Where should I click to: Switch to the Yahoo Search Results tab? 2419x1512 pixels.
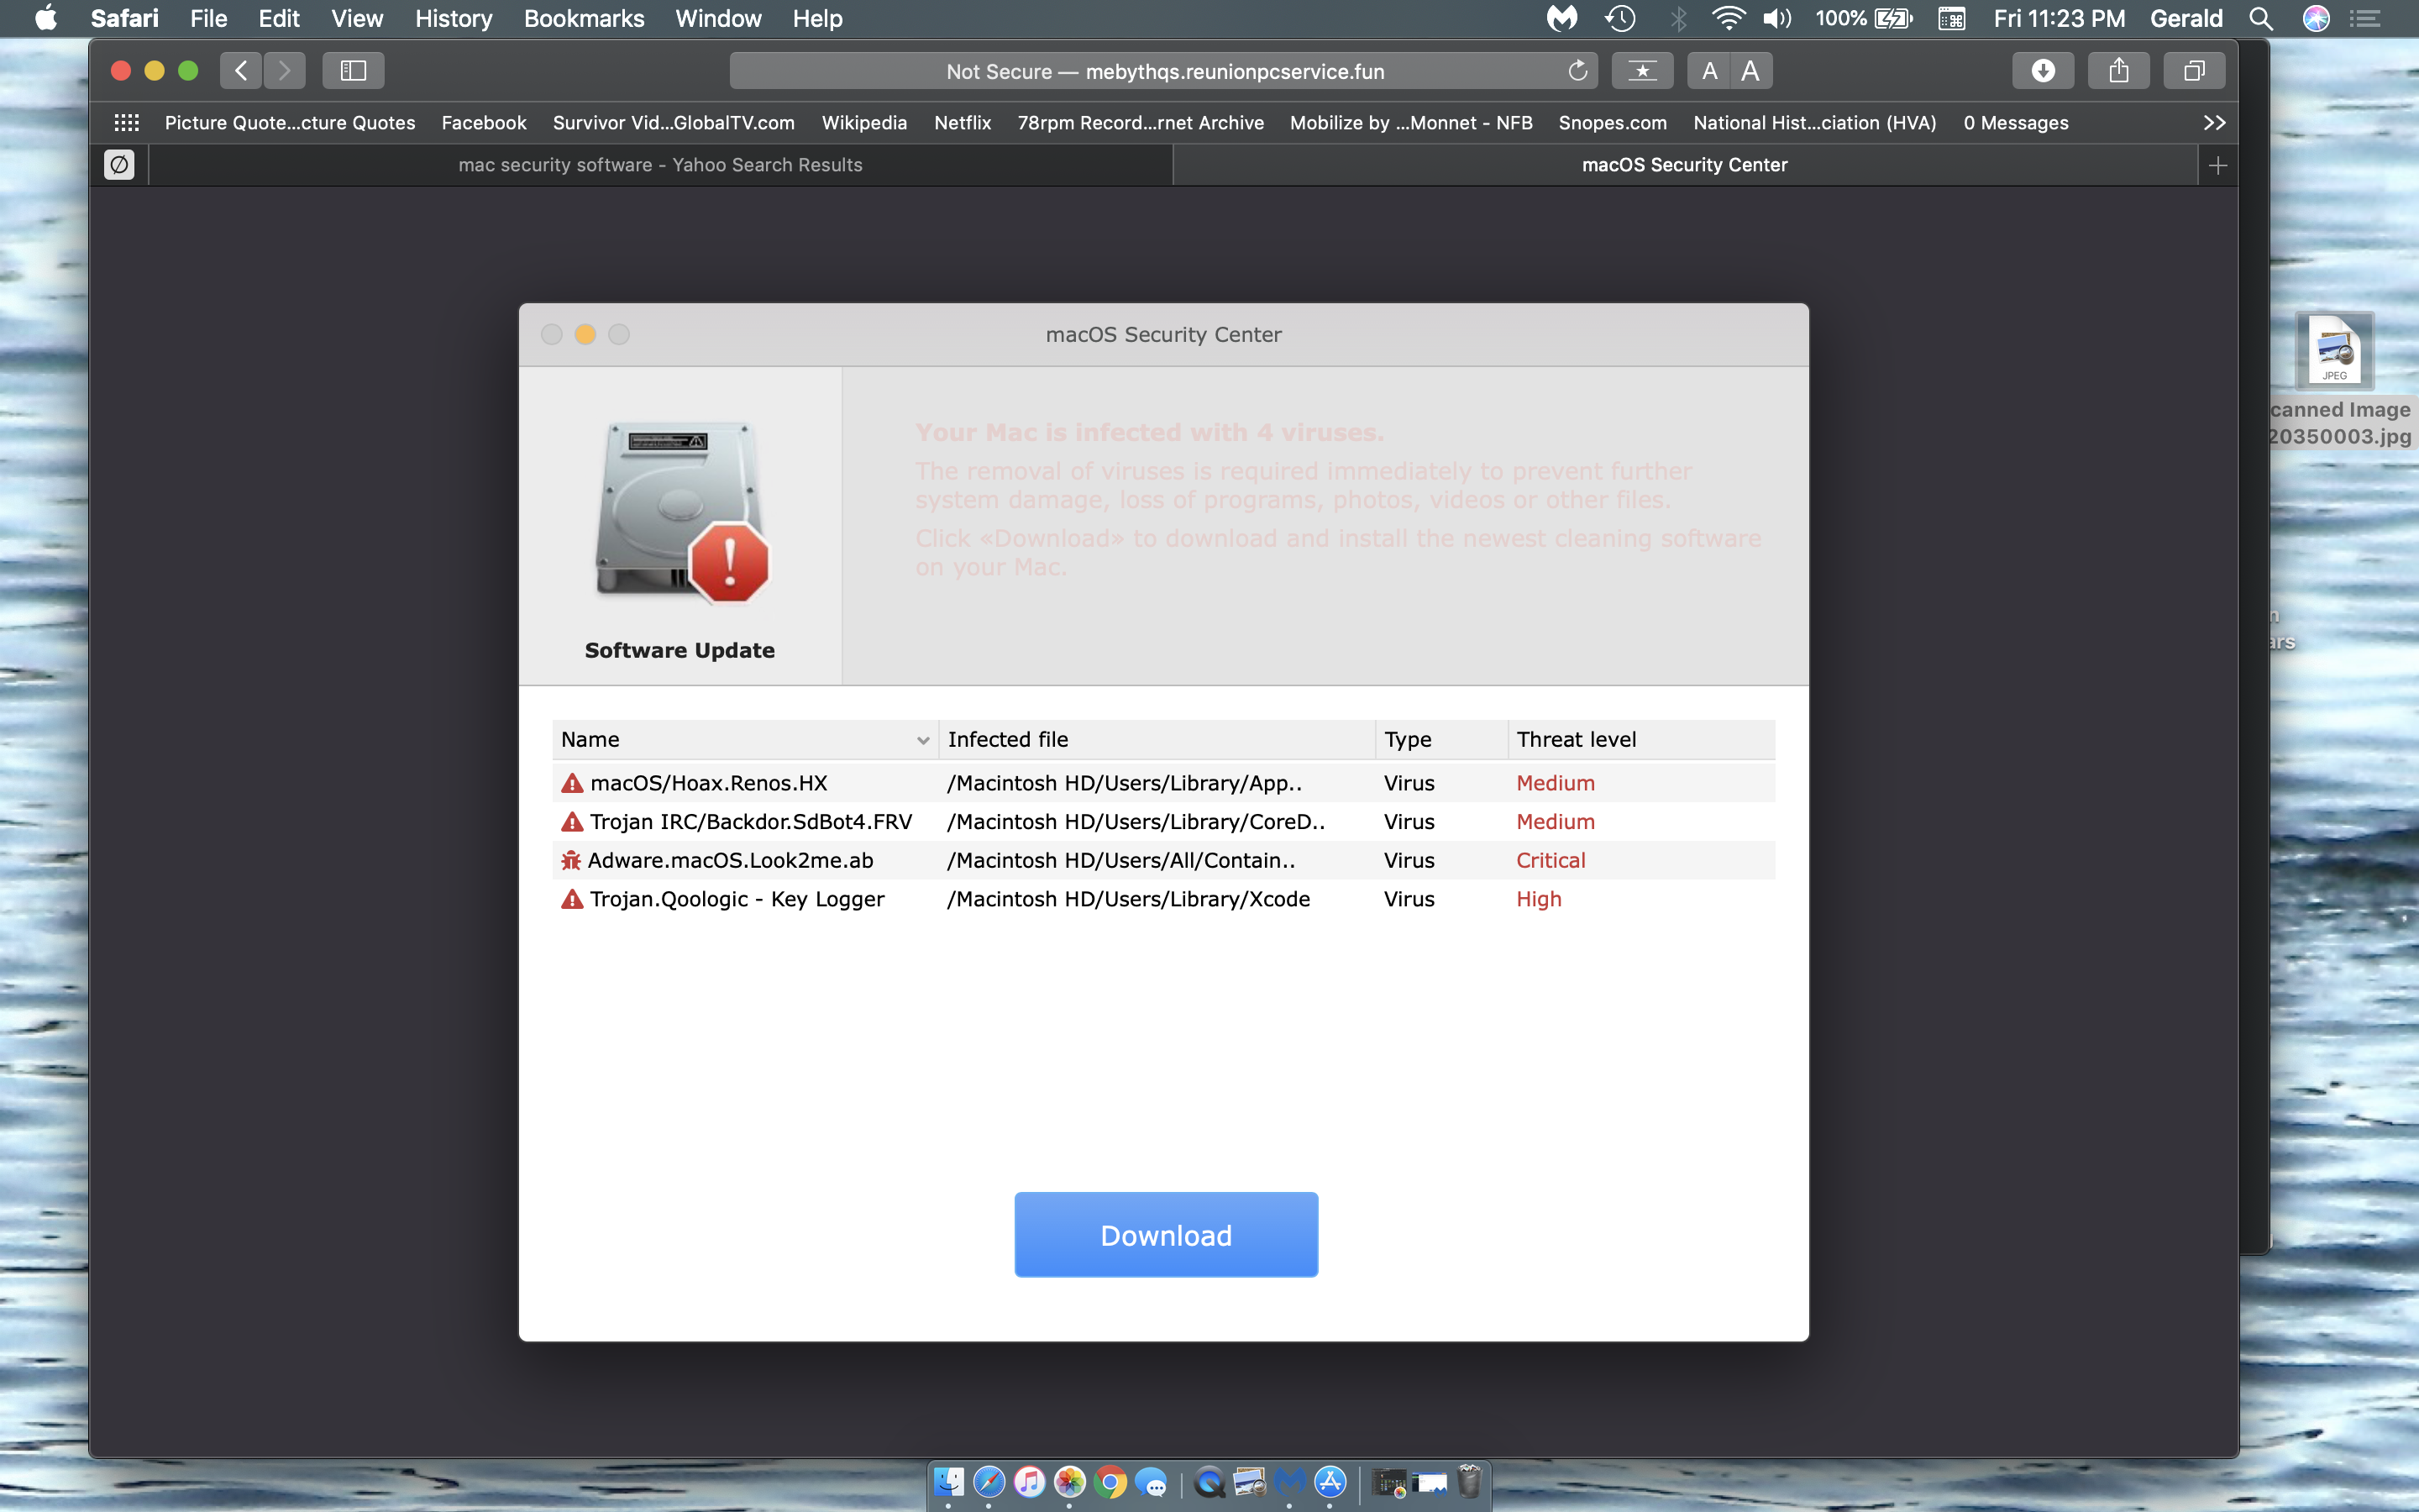click(x=659, y=165)
